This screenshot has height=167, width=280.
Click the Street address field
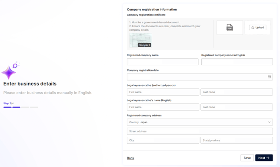coord(200,131)
